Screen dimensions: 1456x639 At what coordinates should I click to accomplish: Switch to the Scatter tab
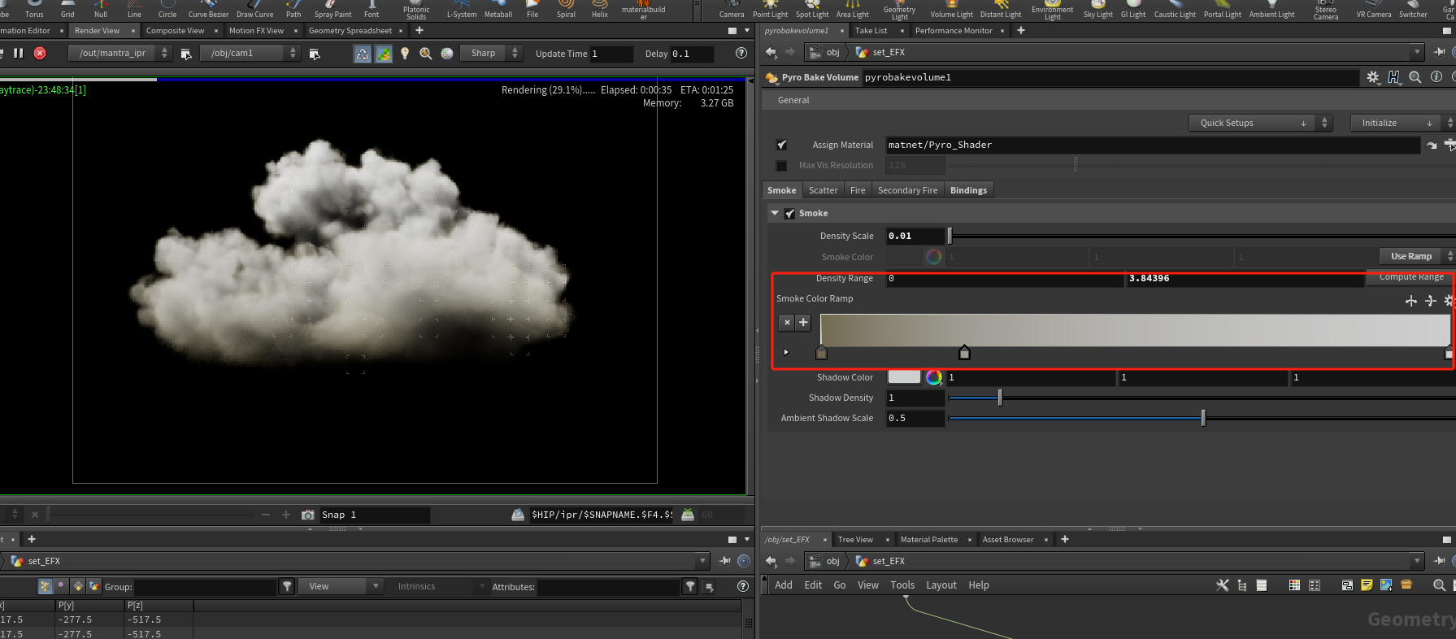[x=823, y=190]
